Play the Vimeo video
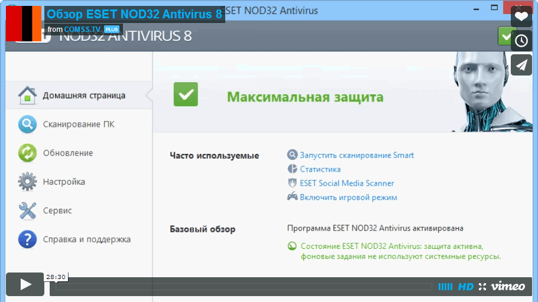The image size is (538, 302). (x=25, y=284)
